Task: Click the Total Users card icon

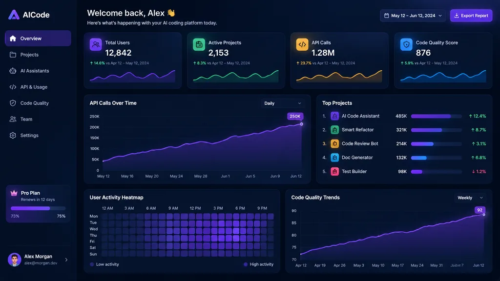Action: [x=96, y=44]
